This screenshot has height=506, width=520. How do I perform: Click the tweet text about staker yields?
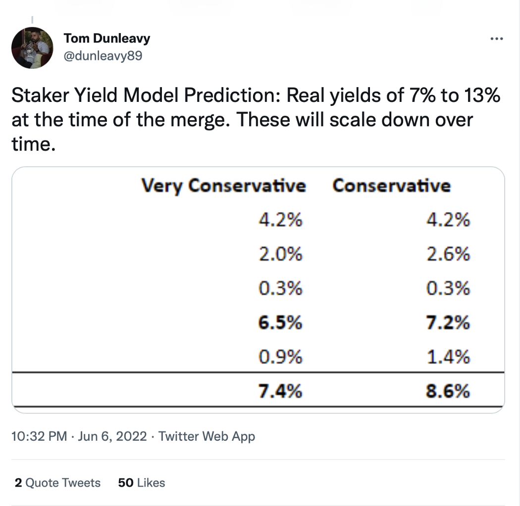pyautogui.click(x=256, y=120)
